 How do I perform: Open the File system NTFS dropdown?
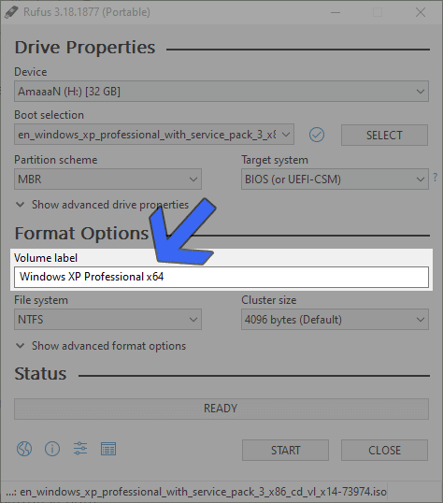(107, 320)
